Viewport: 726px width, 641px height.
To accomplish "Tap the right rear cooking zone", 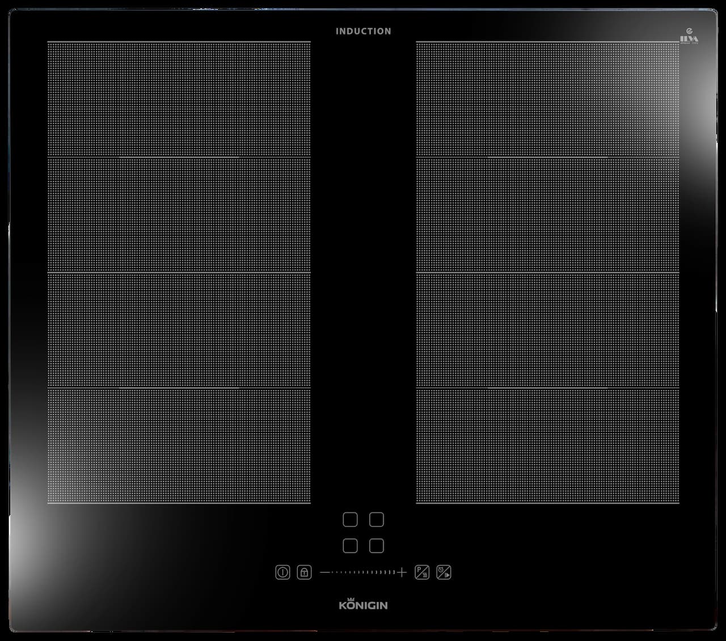I will (x=547, y=99).
